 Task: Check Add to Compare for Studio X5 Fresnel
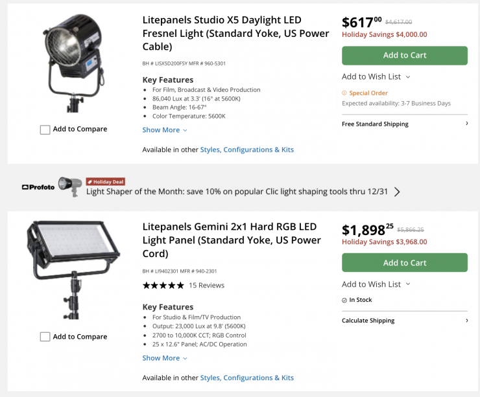point(45,130)
